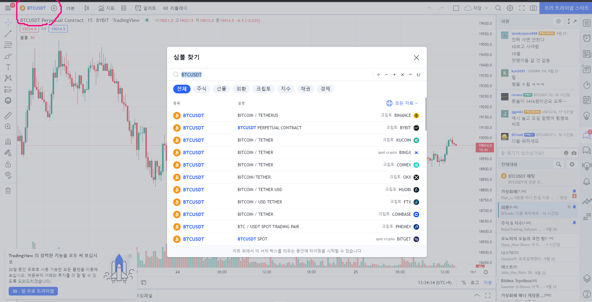Viewport: 592px width, 302px height.
Task: Select the 채권 filter tab
Action: click(x=306, y=89)
